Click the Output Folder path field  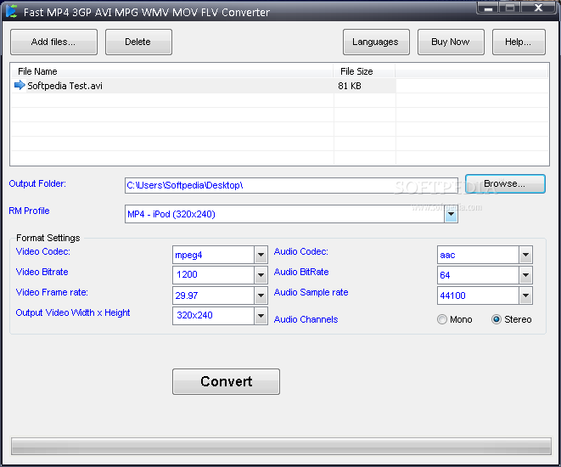(x=291, y=185)
